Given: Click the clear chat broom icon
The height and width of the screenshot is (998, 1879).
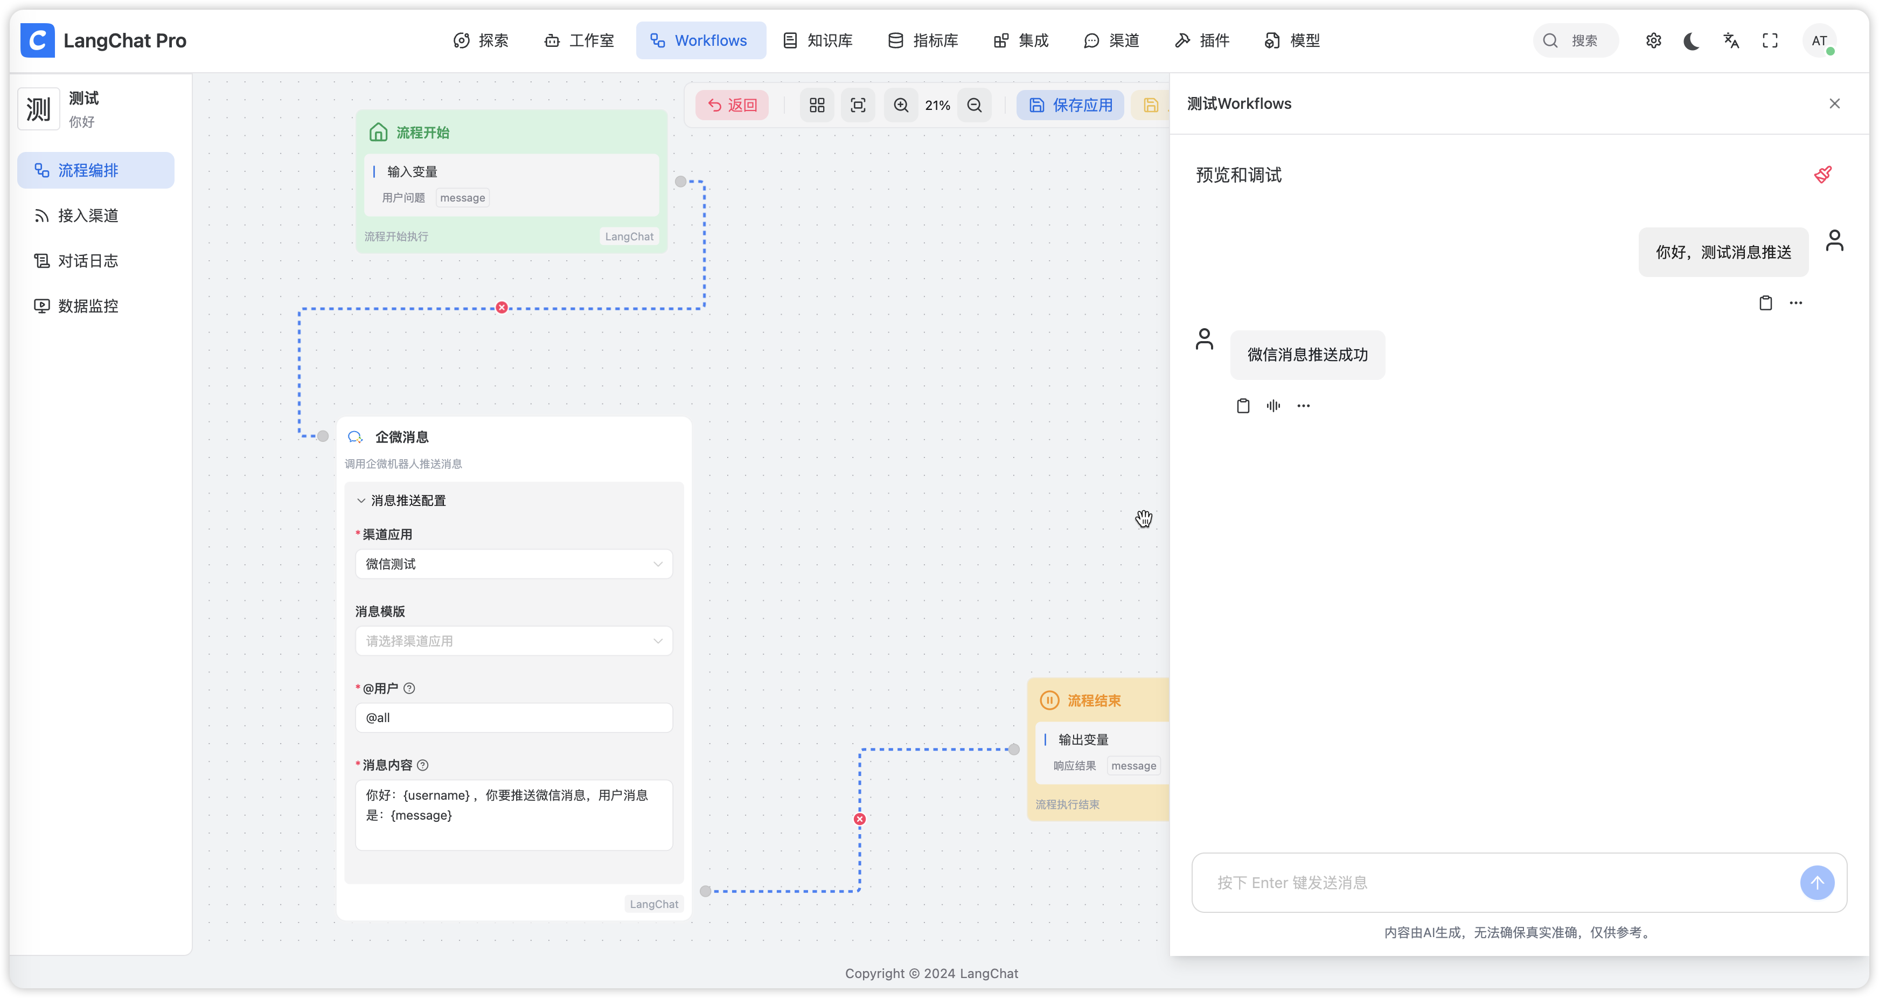Looking at the screenshot, I should click(1822, 175).
